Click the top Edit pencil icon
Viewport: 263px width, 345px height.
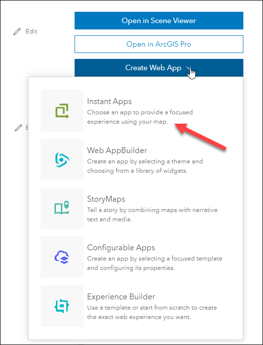[x=17, y=32]
